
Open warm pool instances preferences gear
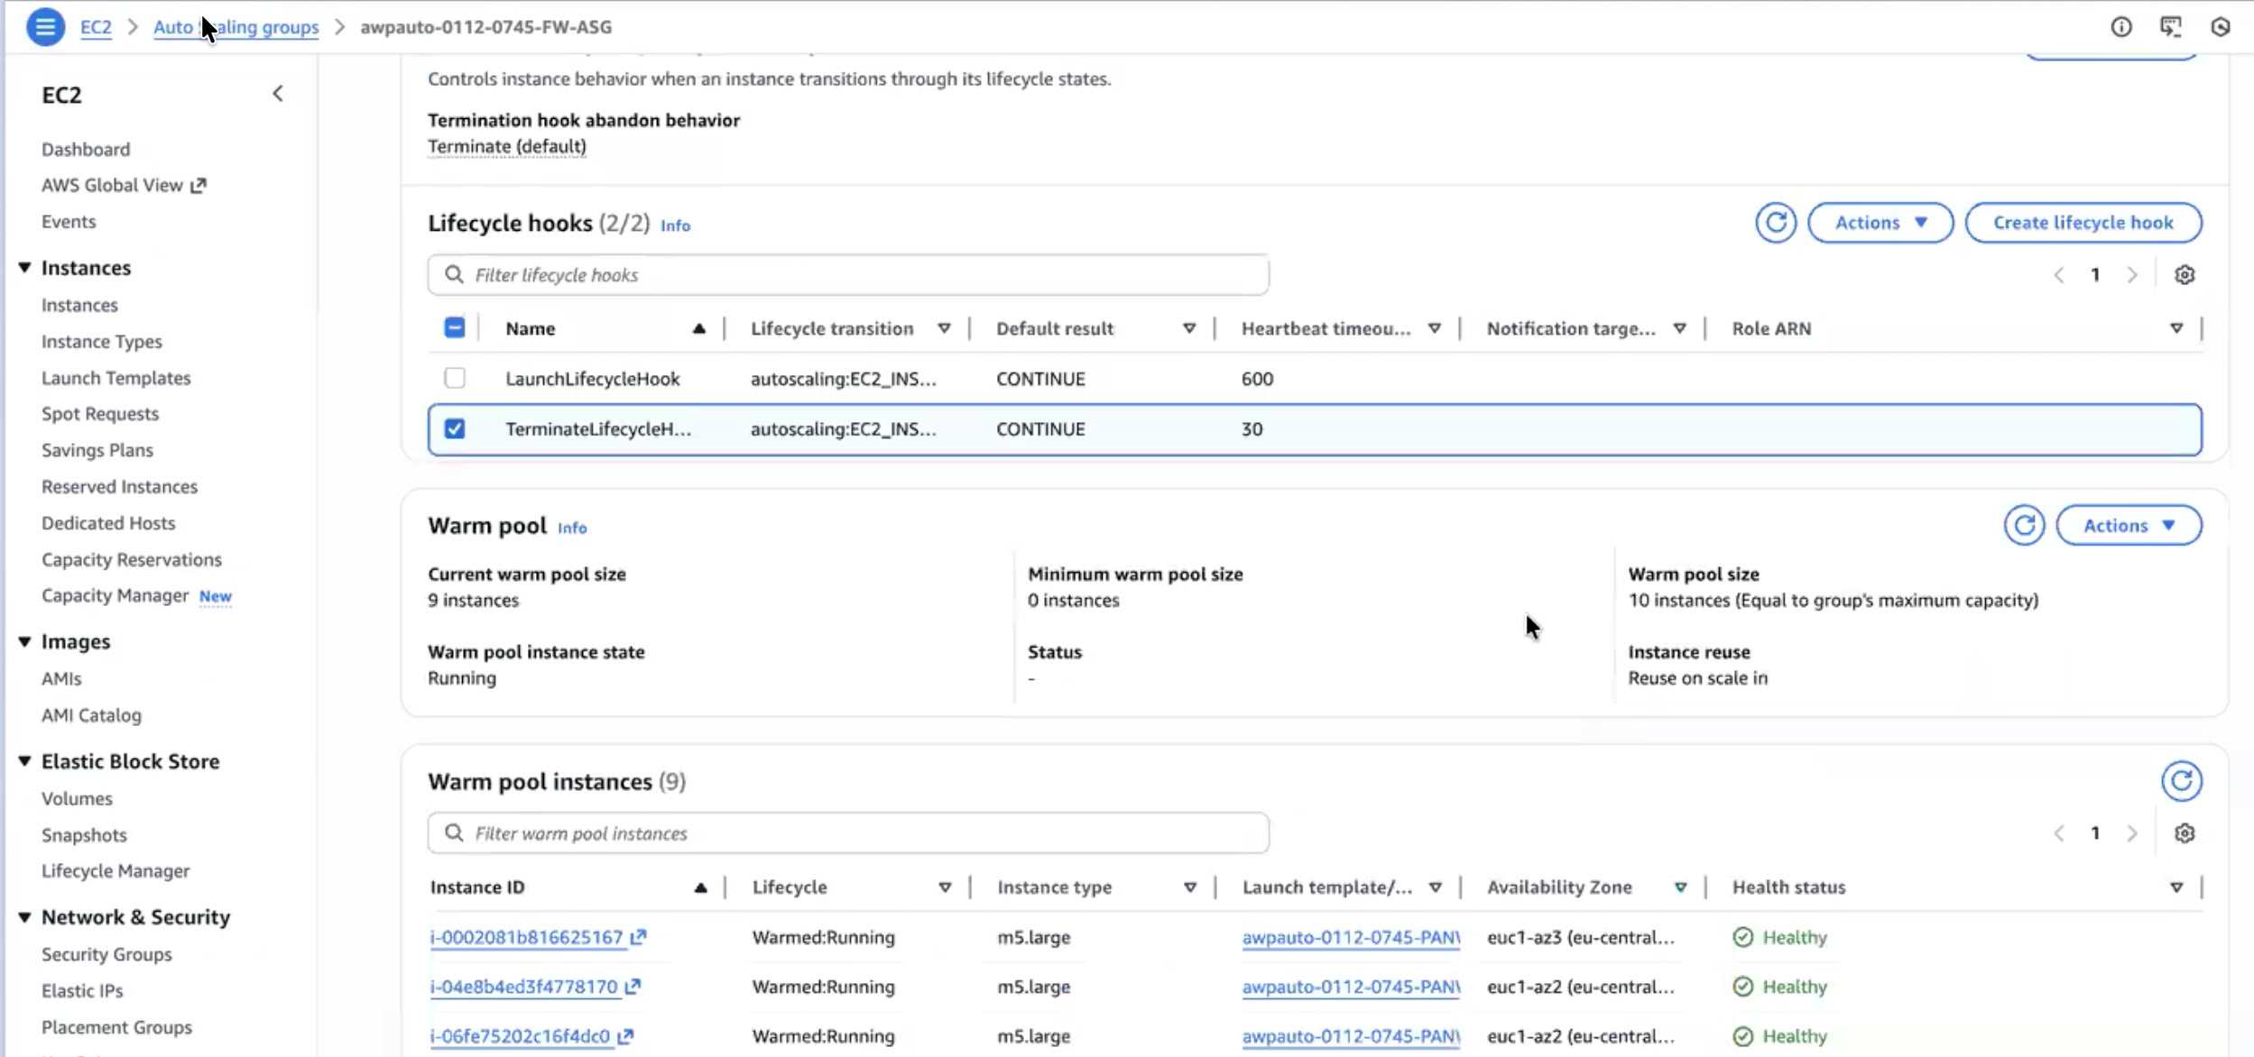coord(2184,833)
